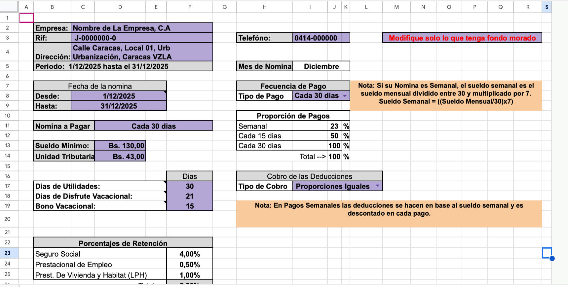568x287 pixels.
Task: Click the Sueldo Mínimo Bs. 130,00 cell
Action: click(x=120, y=146)
